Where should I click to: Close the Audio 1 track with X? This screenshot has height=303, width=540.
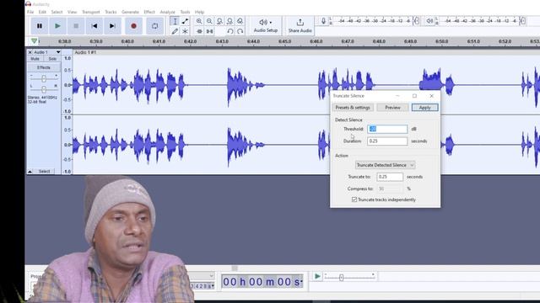(30, 52)
